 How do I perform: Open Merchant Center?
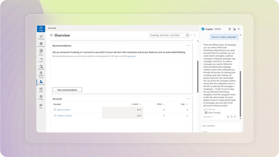(41, 75)
